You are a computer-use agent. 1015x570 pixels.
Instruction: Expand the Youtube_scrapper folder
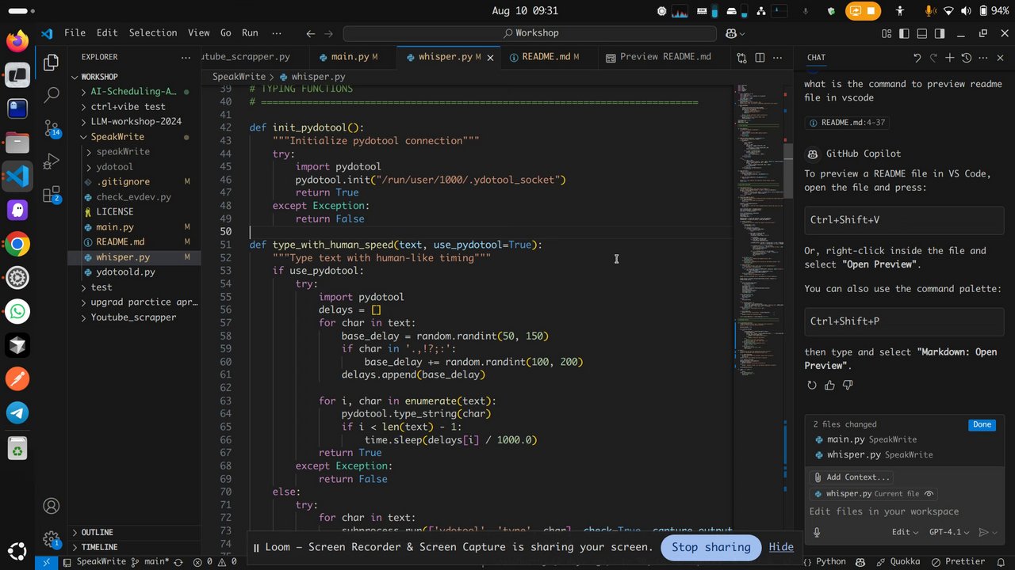[x=133, y=317]
